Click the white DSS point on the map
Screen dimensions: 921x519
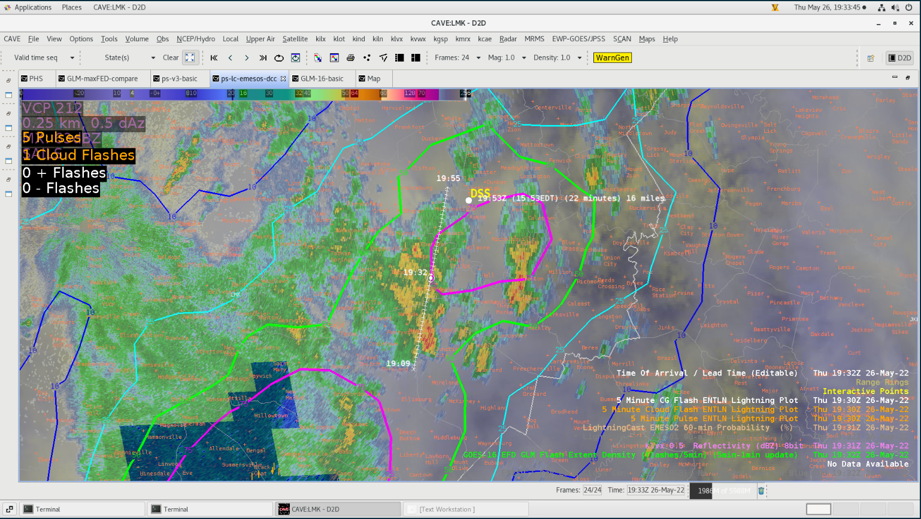tap(468, 200)
